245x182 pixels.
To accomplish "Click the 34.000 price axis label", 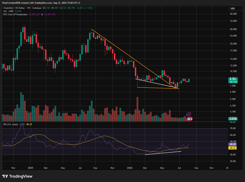I will coord(233,21).
